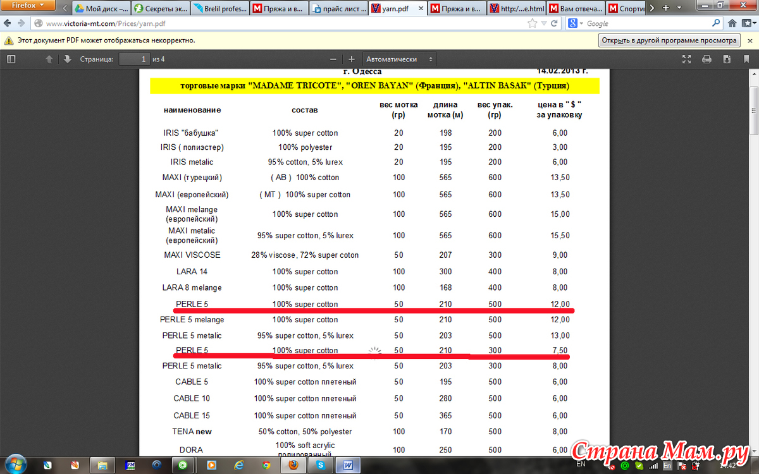759x474 pixels.
Task: Click the 'состав' column header
Action: pyautogui.click(x=304, y=110)
